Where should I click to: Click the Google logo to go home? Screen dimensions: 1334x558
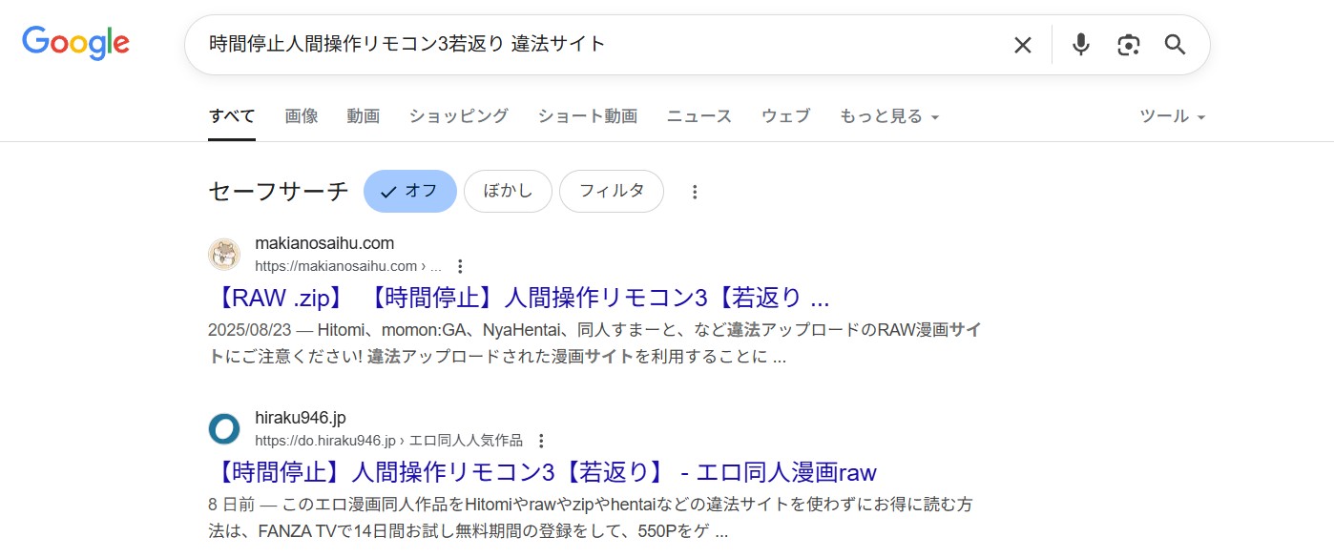(x=75, y=42)
